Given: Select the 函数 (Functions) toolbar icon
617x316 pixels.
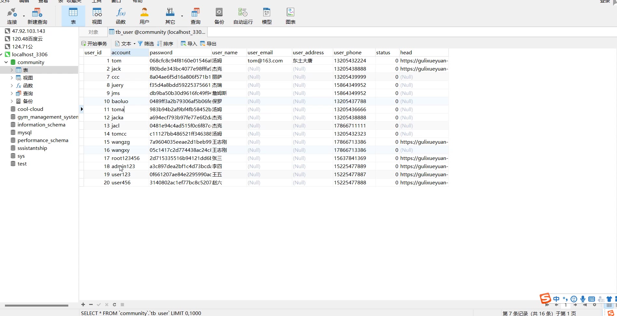Looking at the screenshot, I should tap(121, 16).
